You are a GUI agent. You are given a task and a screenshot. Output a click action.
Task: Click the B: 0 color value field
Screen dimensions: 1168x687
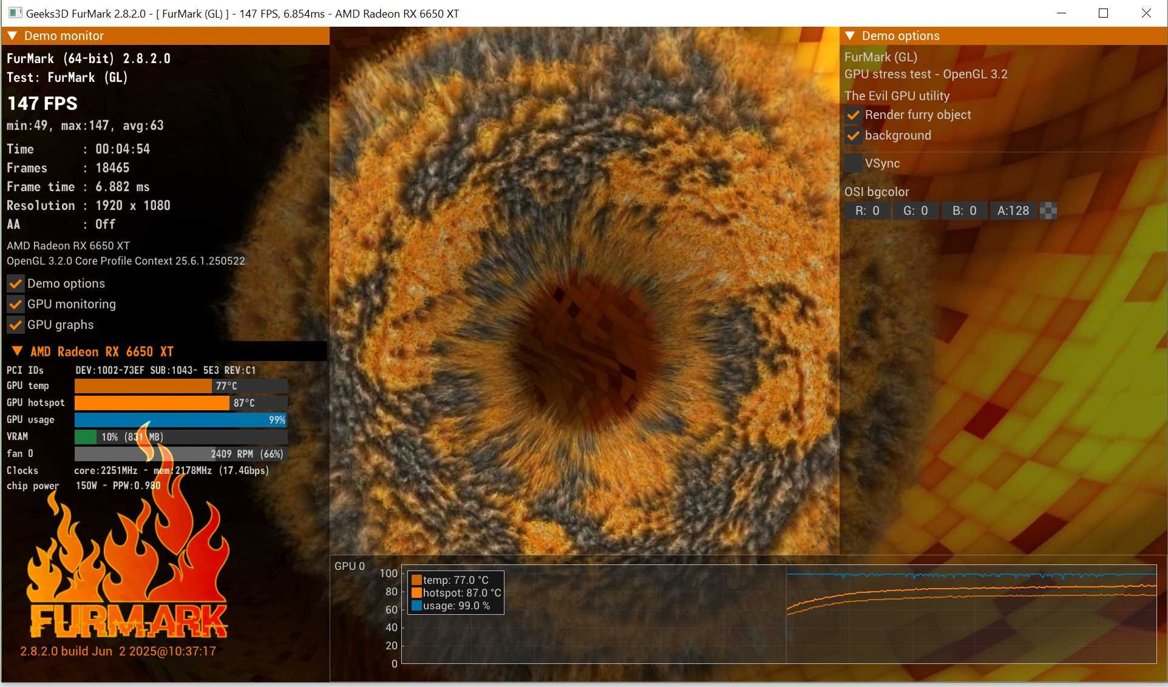coord(964,211)
